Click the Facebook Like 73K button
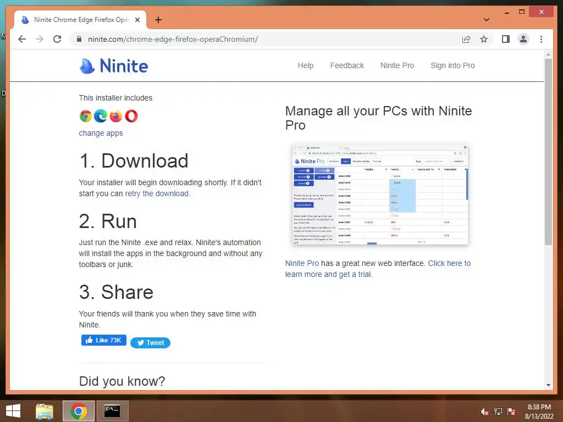Image resolution: width=563 pixels, height=422 pixels. [104, 340]
